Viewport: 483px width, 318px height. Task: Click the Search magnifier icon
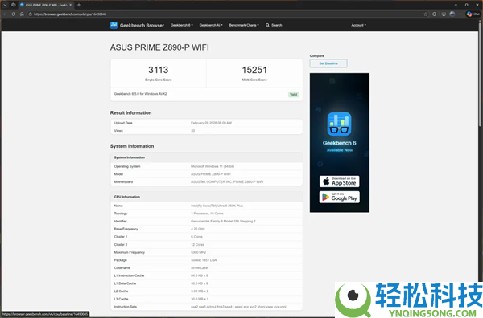click(x=267, y=25)
